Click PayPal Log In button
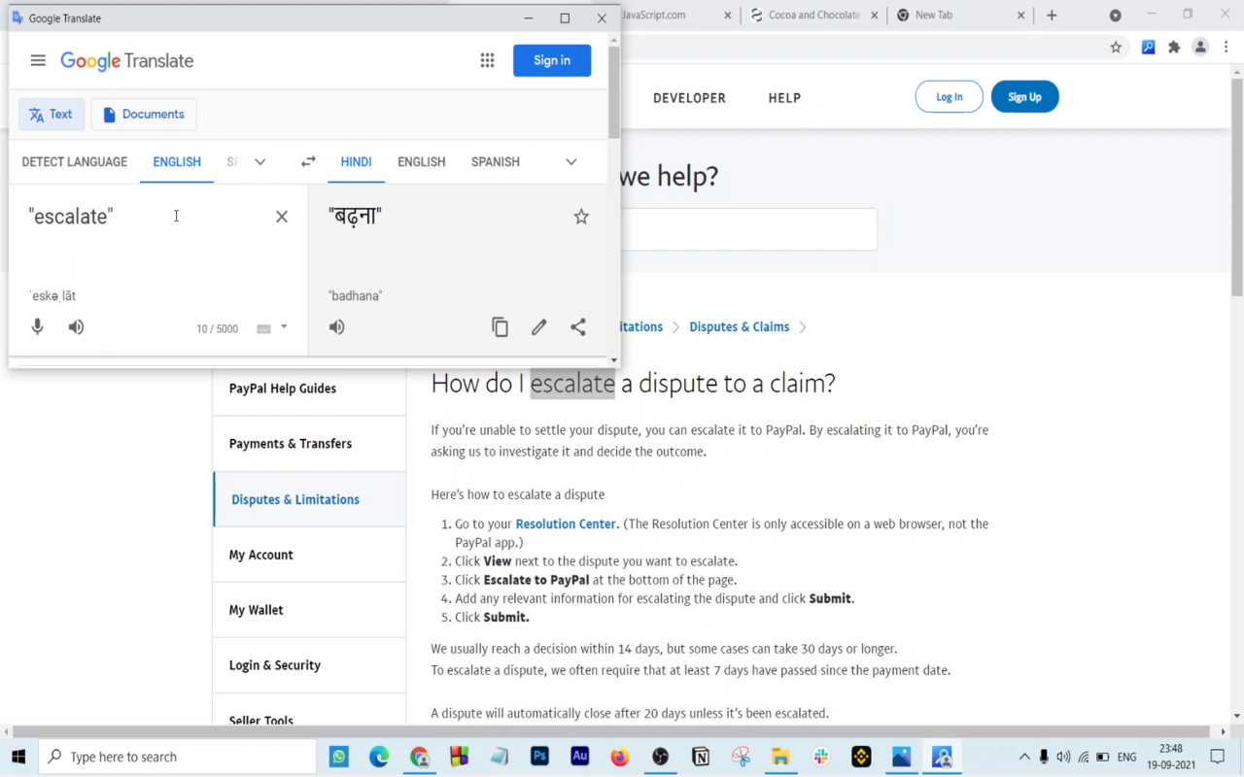Screen dimensions: 1244x777 950,97
